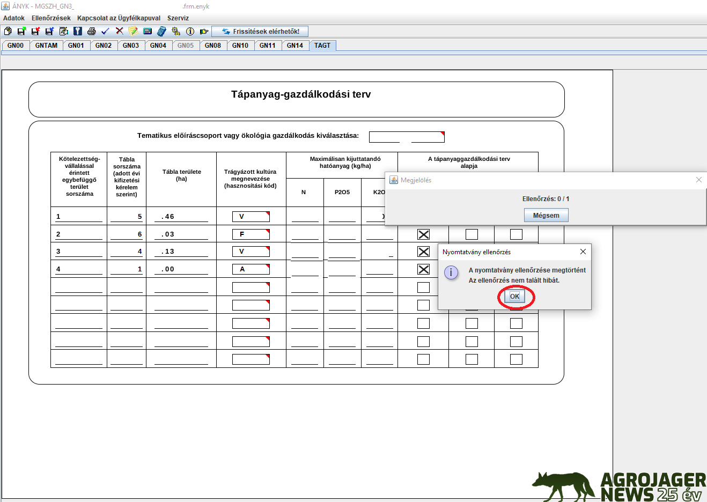Click the yellow gears settings icon
Screen dimensions: 707x502
tap(175, 32)
